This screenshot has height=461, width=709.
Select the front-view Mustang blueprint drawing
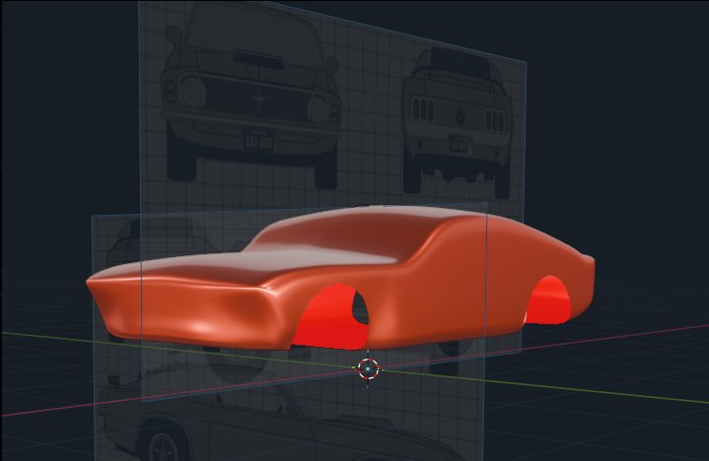[250, 98]
